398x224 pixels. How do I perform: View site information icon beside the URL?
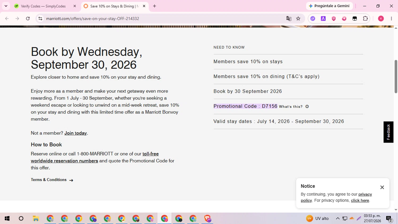[40, 19]
